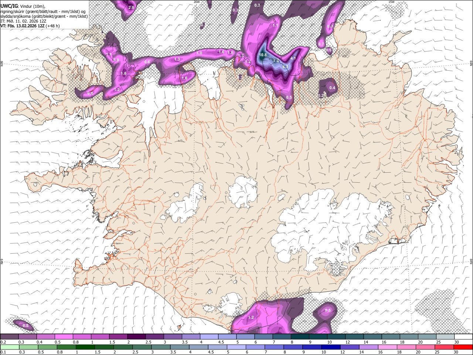Click the 'UWC/IG: Vindur (10m)' title text
The height and width of the screenshot is (355, 473).
pos(23,6)
